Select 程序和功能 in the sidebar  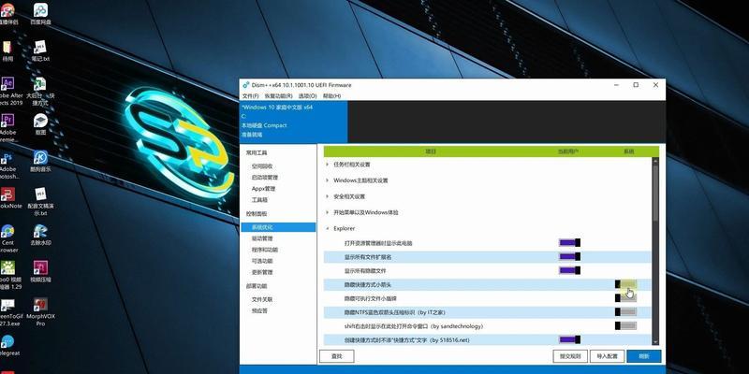(x=265, y=250)
